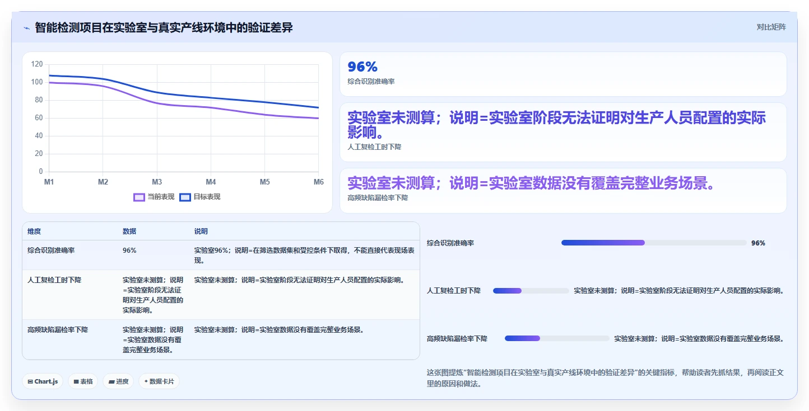Click the 高频缺陷漏检率下降 caption in the card

coord(378,198)
